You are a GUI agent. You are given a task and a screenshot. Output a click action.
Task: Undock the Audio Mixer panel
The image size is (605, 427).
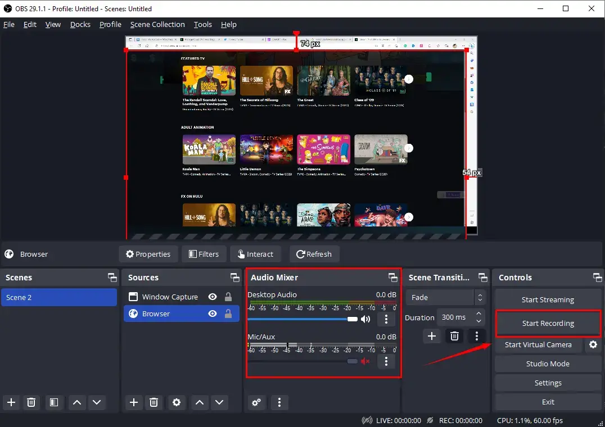click(x=393, y=277)
